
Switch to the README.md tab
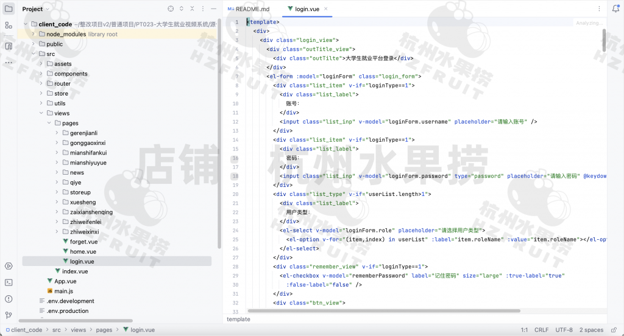249,9
